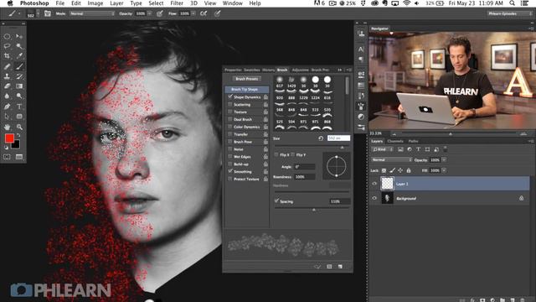This screenshot has width=536, height=302.
Task: Enable the Scattering checkbox
Action: [230, 104]
